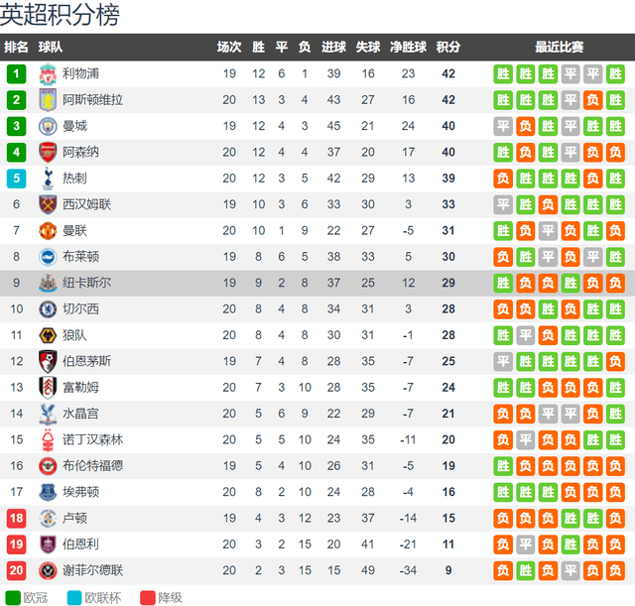Open the 西汉姆联 team name link
Screen dimensions: 635x606
pyautogui.click(x=86, y=204)
